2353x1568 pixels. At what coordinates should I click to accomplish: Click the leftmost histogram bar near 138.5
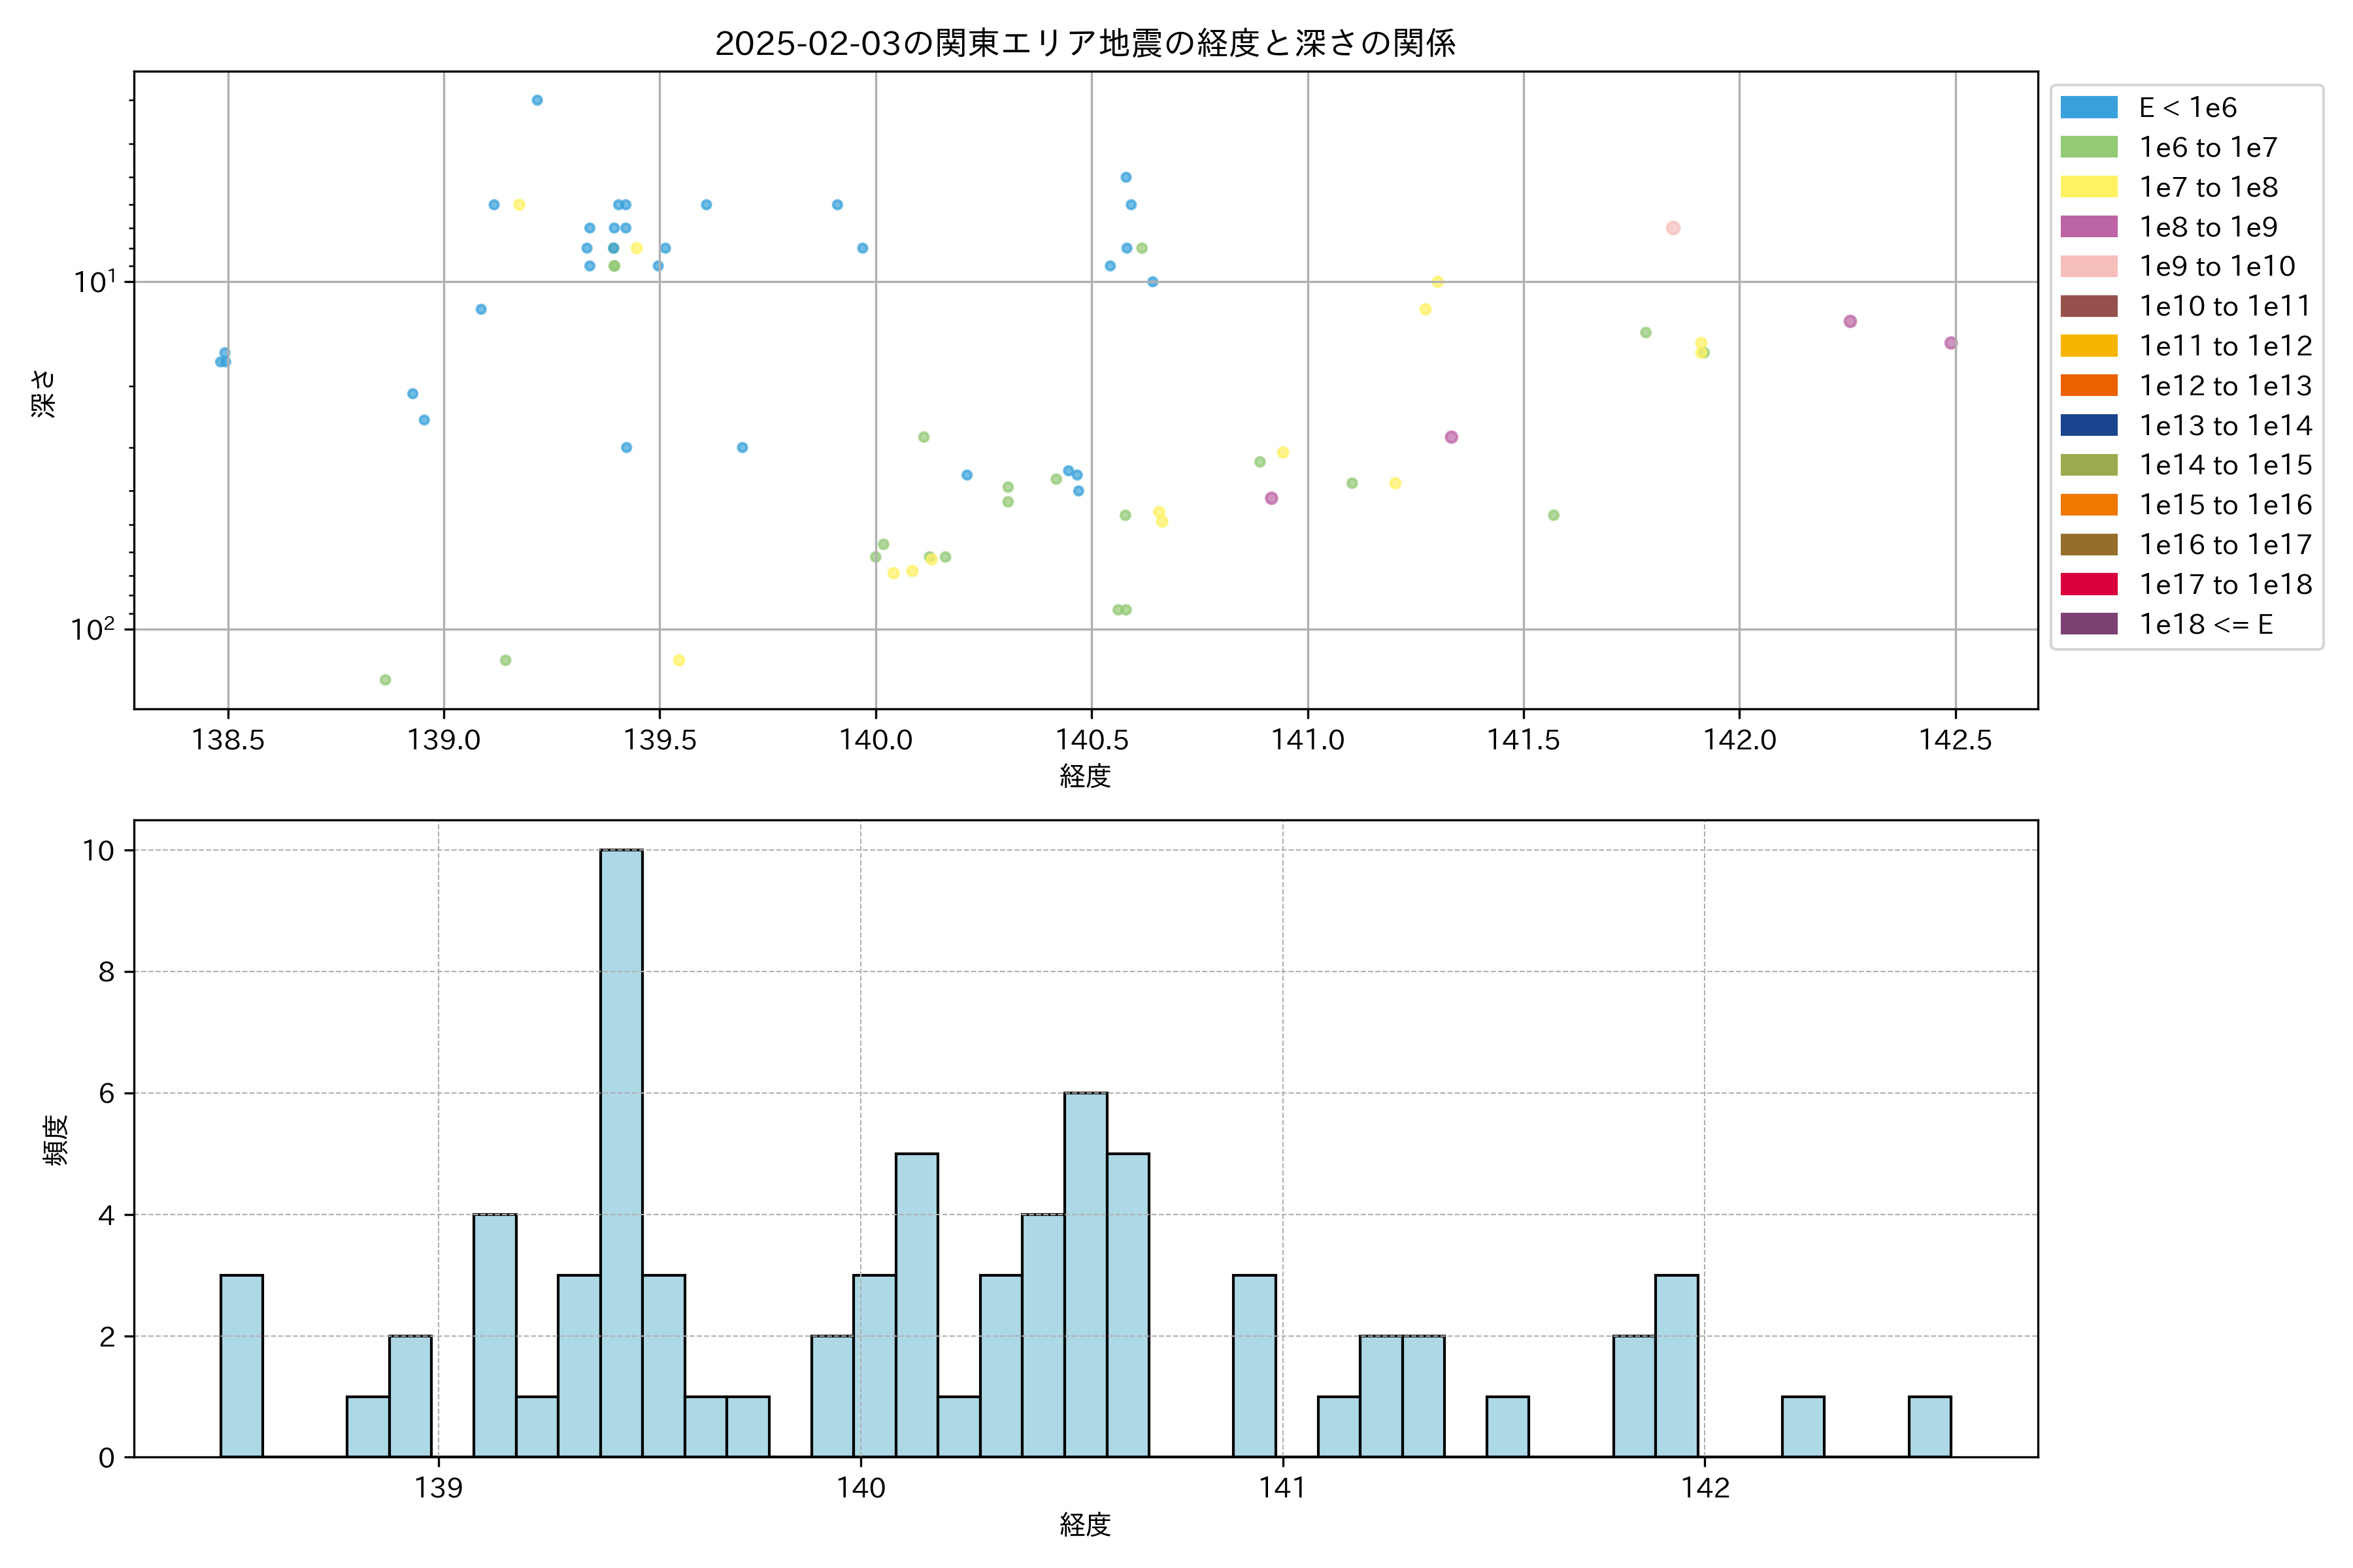(x=241, y=1366)
